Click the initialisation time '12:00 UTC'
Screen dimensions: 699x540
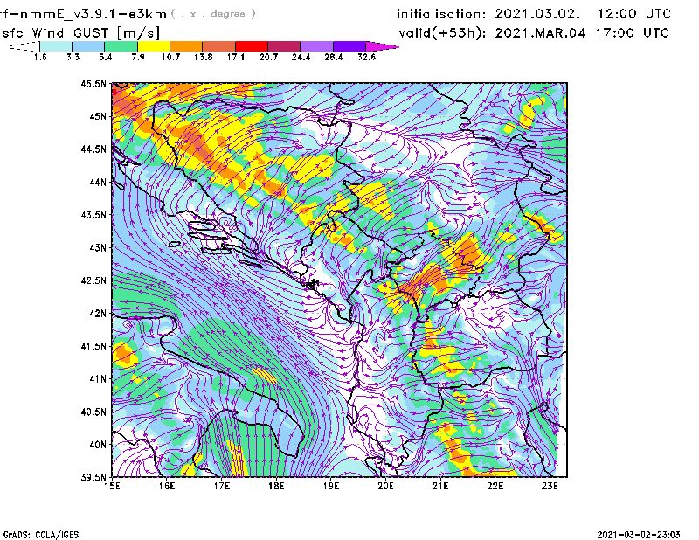click(x=634, y=14)
